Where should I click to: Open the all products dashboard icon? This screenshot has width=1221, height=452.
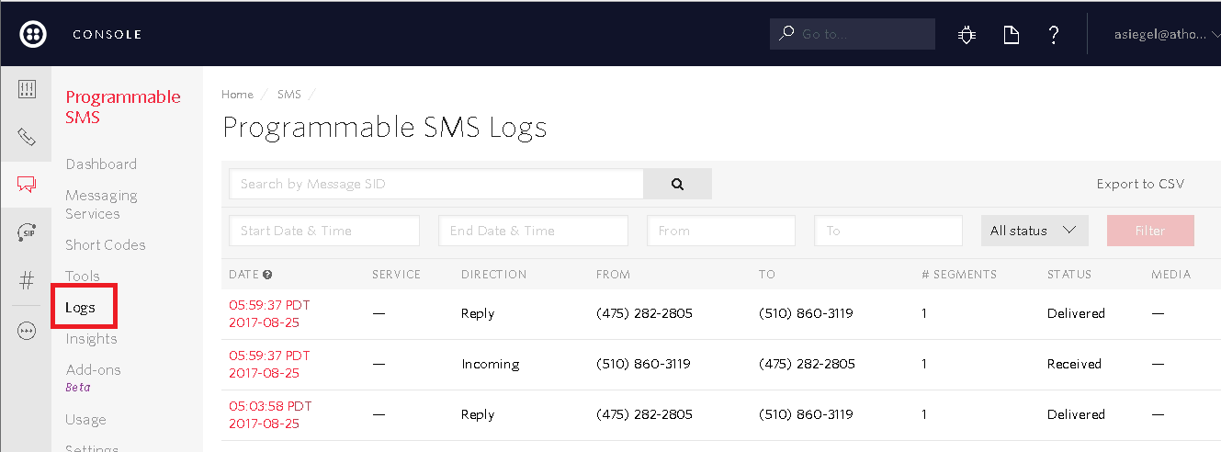pos(27,89)
